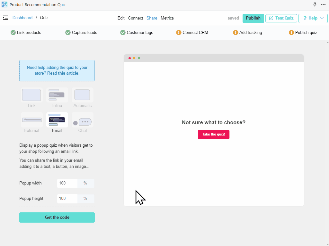Select the Inline embed option
Screen dimensions: 329x246
pos(57,98)
